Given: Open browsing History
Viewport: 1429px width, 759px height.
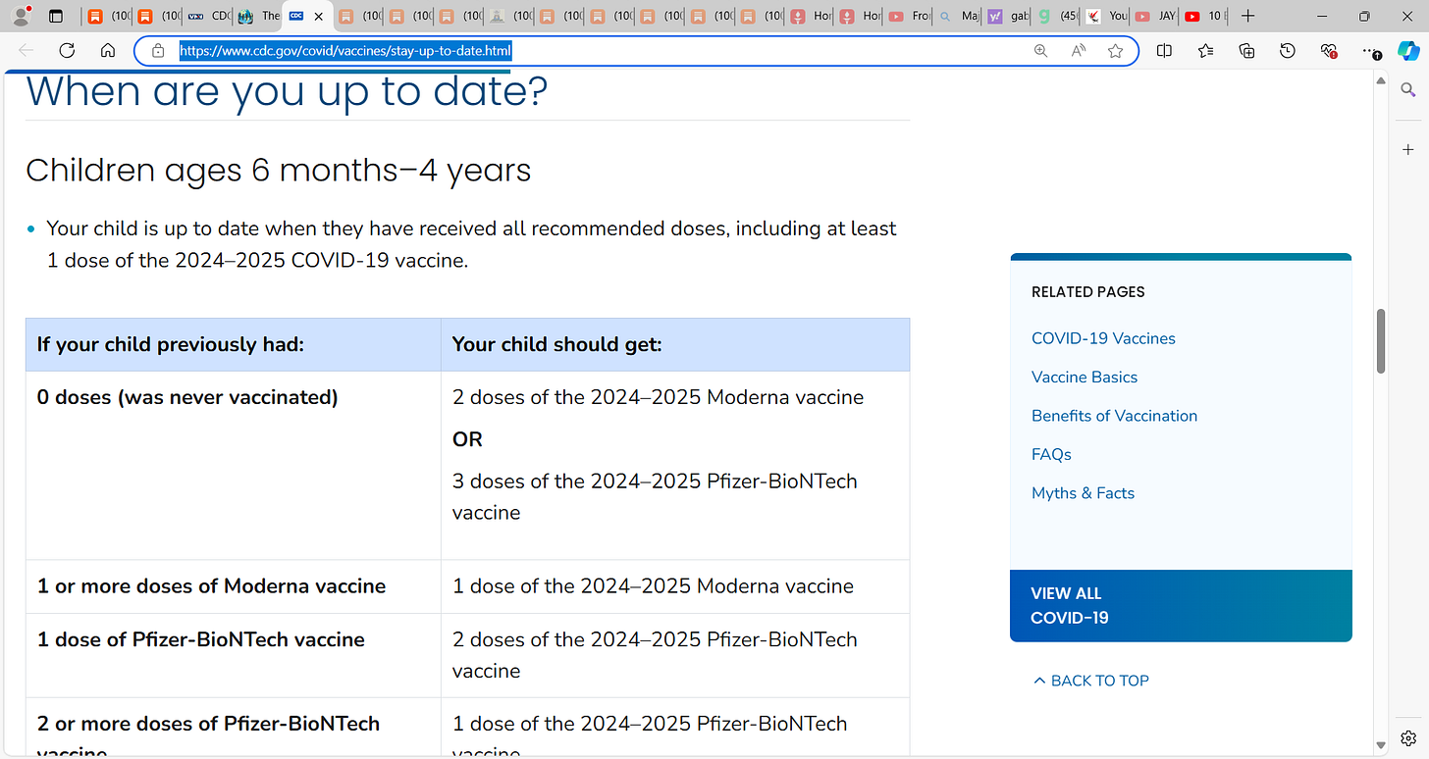Looking at the screenshot, I should click(1288, 51).
